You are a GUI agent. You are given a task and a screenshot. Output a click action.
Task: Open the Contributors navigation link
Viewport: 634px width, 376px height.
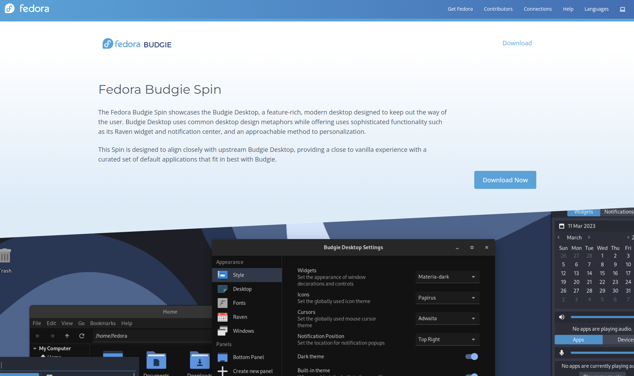pos(498,9)
